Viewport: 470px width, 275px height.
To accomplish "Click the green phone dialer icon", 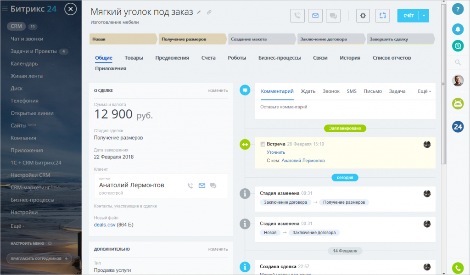I will click(458, 268).
